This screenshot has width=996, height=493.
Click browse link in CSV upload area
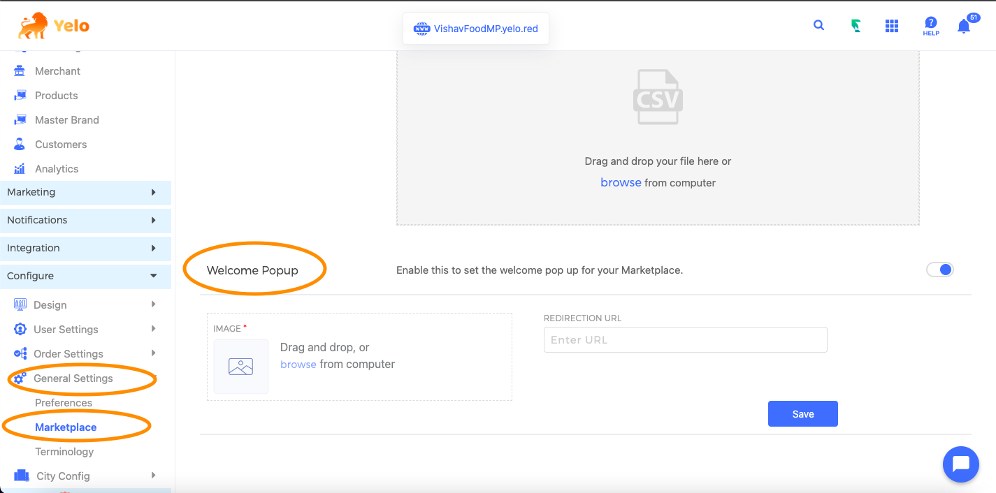point(621,182)
